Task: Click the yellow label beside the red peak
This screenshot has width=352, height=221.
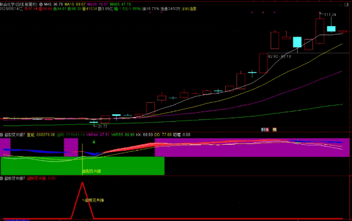Action: click(x=94, y=200)
